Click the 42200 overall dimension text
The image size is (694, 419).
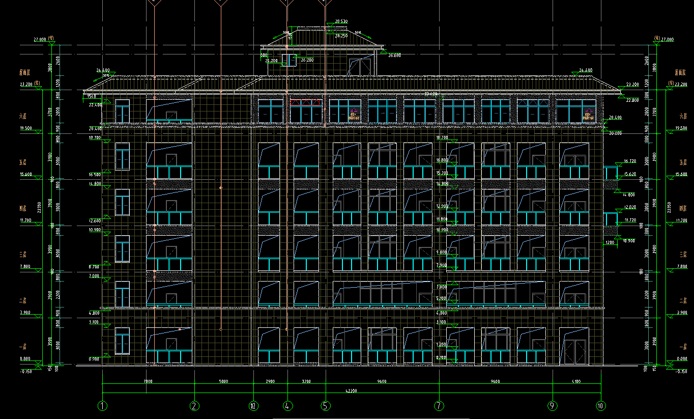(351, 391)
